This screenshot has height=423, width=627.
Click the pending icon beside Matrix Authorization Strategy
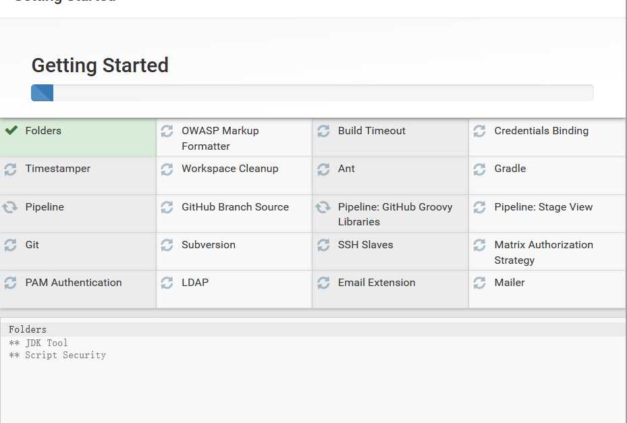(479, 245)
